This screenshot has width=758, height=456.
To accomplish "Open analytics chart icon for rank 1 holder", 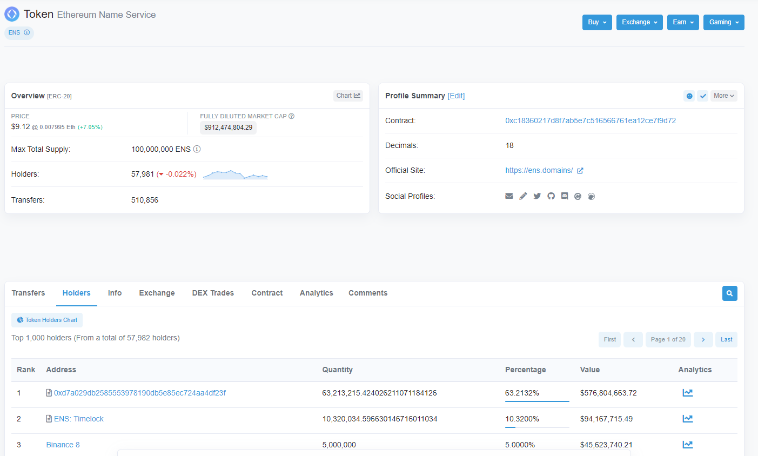I will tap(688, 393).
